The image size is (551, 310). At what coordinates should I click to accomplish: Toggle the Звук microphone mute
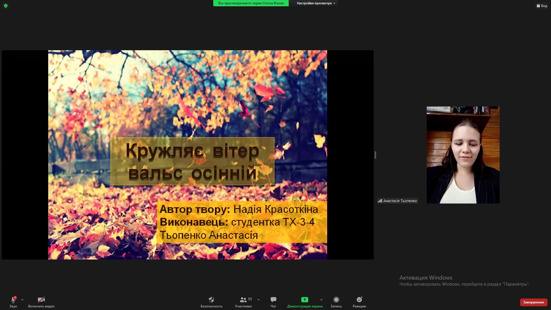point(13,300)
